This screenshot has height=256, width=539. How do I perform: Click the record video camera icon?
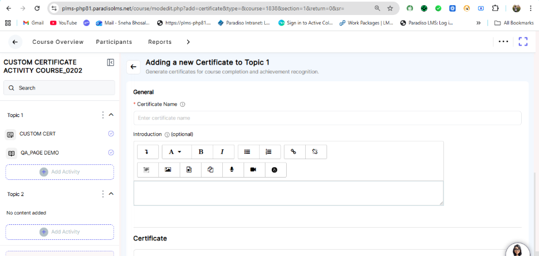click(253, 170)
